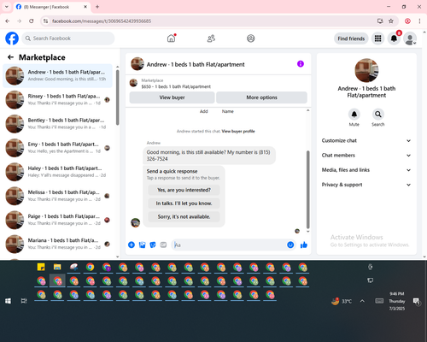Click the chat messages scrollbar
Screen dimensions: 427x342
(307, 190)
